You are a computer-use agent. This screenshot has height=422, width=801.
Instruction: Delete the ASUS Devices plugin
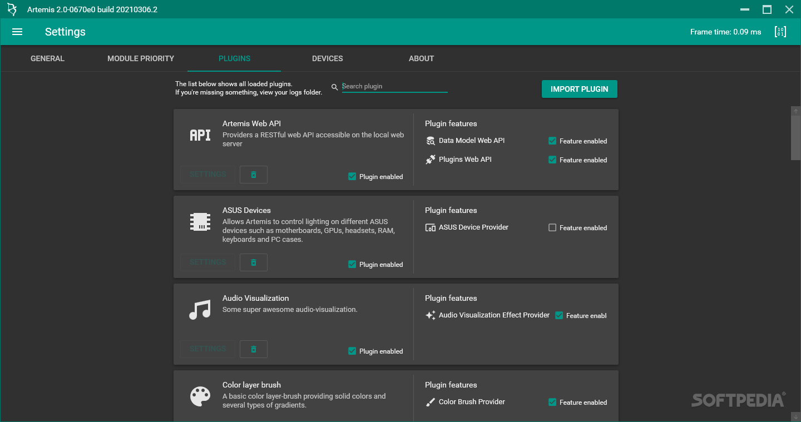click(x=254, y=262)
